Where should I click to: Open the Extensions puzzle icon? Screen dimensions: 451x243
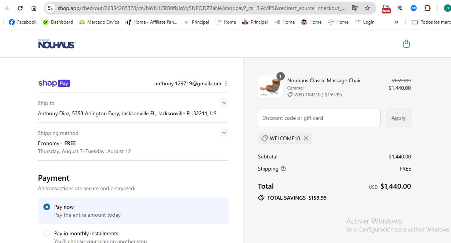(427, 8)
